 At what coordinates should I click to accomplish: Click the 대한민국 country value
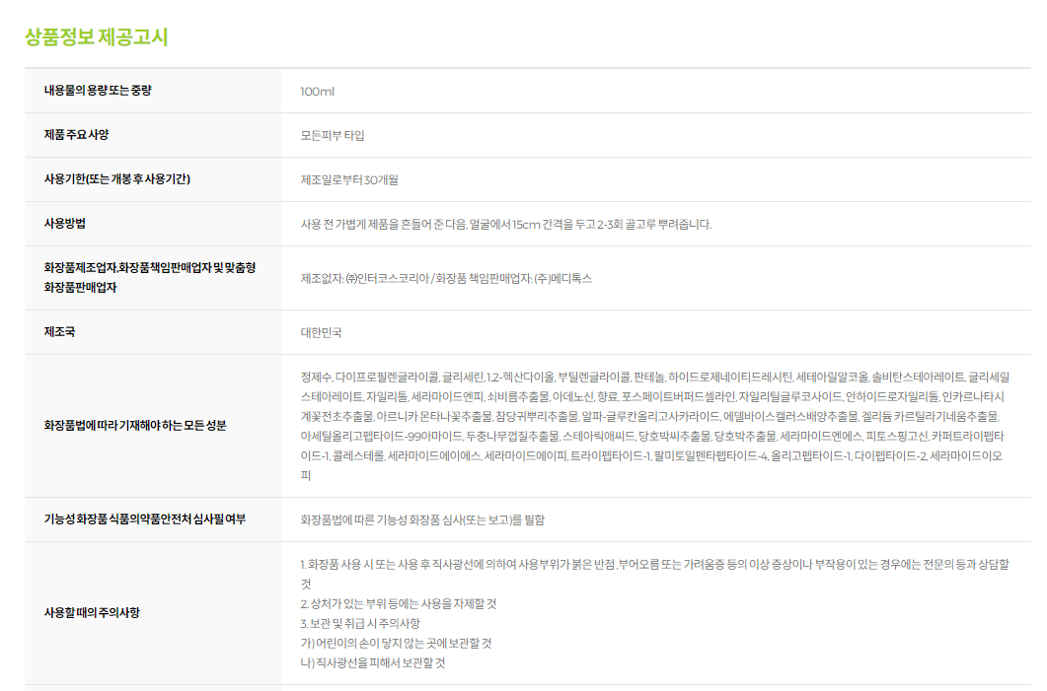point(322,333)
